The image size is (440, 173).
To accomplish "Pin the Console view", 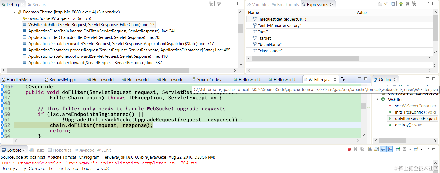I will pyautogui.click(x=398, y=149).
